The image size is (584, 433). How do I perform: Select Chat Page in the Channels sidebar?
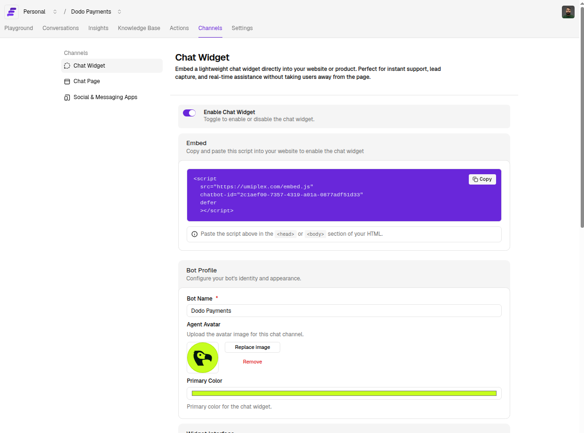[112, 81]
